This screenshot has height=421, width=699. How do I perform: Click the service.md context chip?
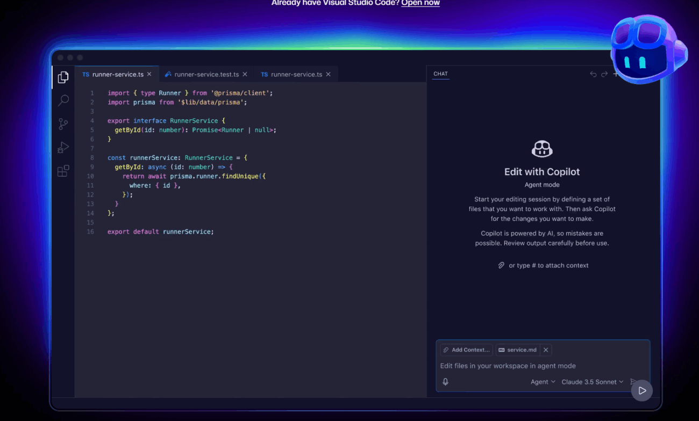click(x=518, y=350)
